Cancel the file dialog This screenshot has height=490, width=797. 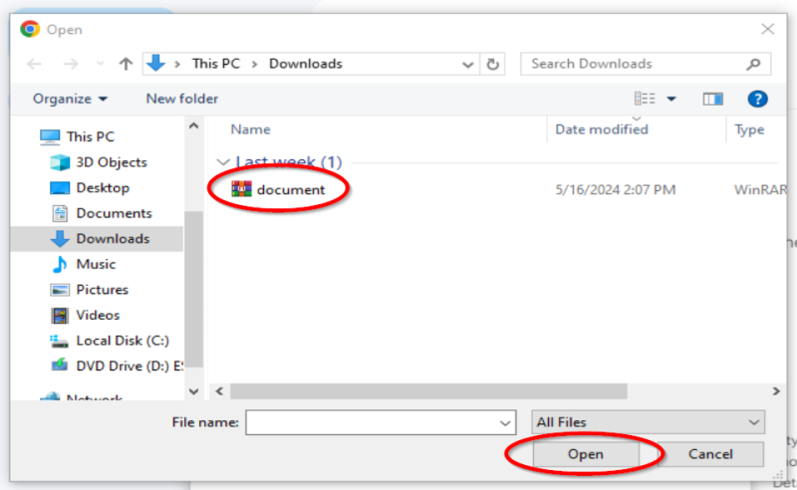coord(710,453)
